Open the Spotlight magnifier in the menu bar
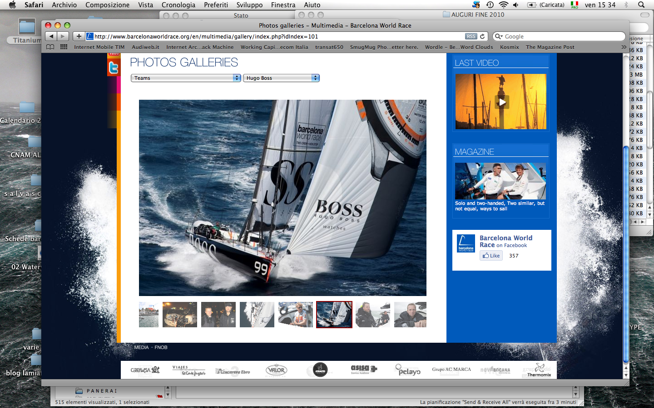This screenshot has width=654, height=408. (x=641, y=5)
